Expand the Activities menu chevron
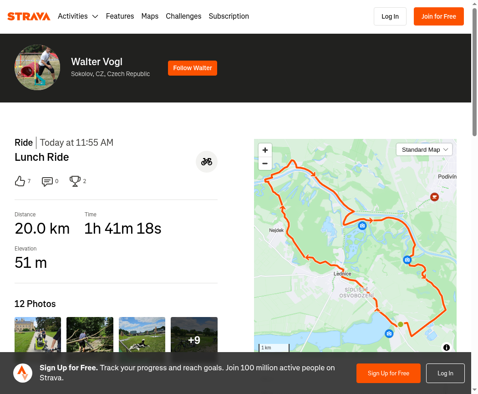Screen dimensions: 478x394 [x=95, y=16]
